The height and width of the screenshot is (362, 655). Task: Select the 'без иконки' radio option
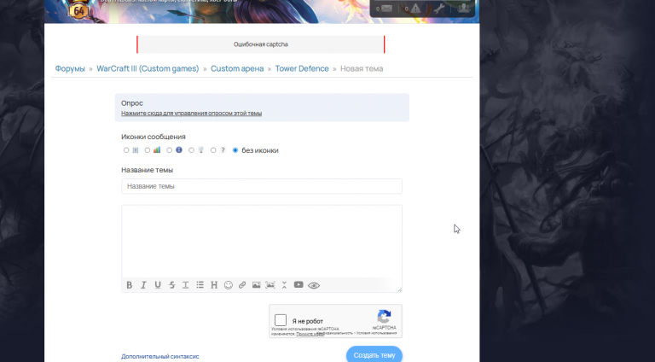click(x=235, y=150)
